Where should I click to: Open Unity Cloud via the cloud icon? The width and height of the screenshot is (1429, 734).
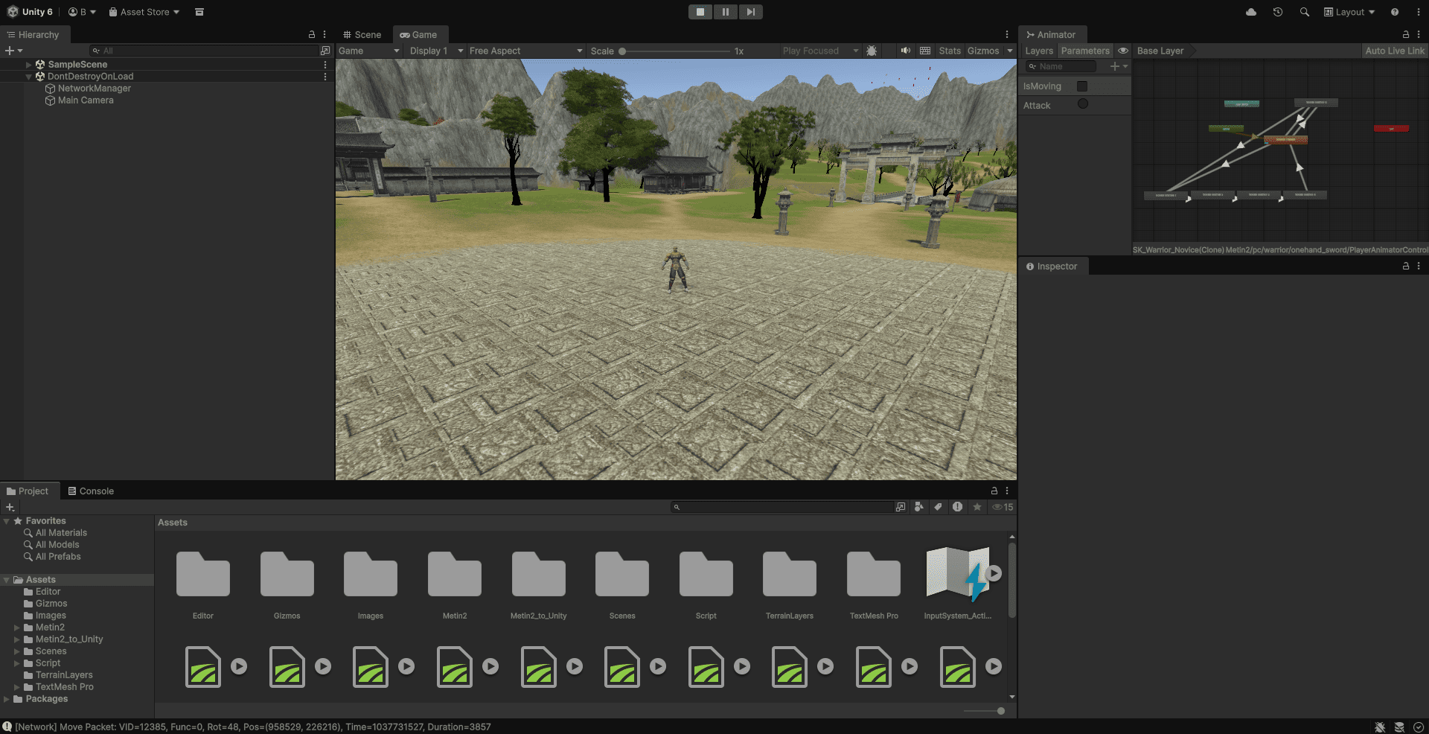click(1251, 12)
